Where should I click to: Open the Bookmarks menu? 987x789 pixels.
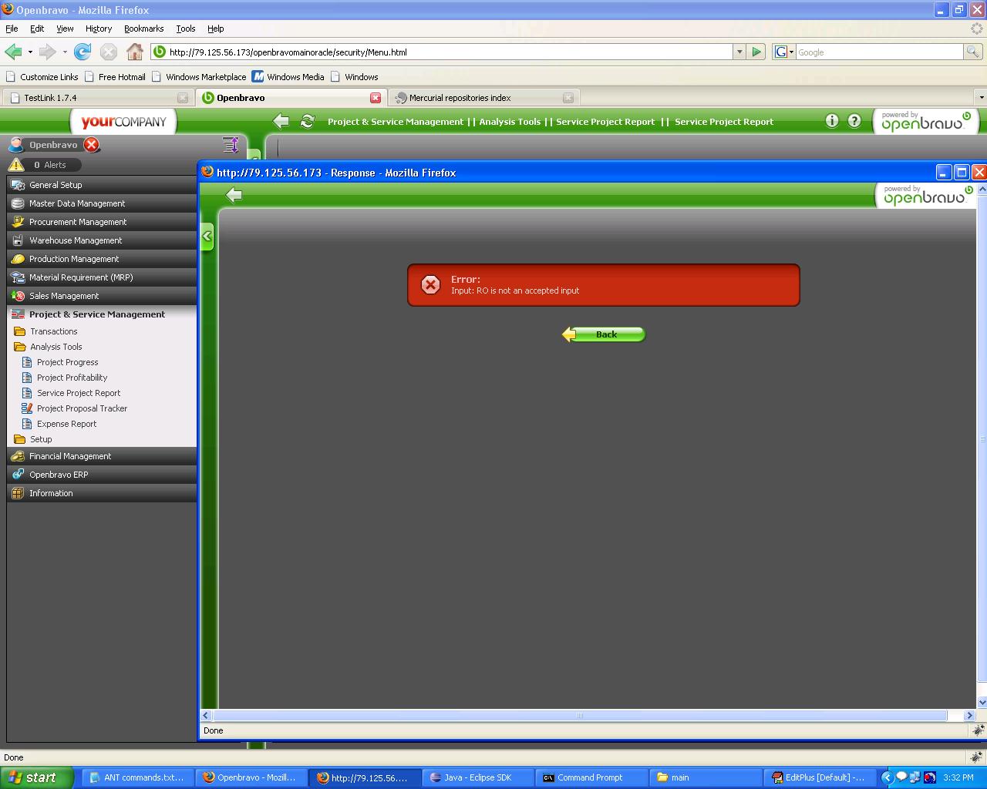point(143,29)
